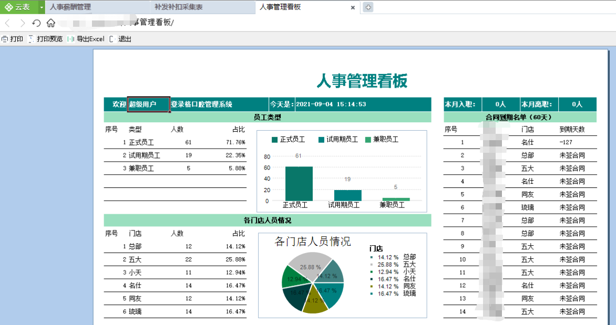Go to the home page icon
Screen dimensions: 616x325
50,23
